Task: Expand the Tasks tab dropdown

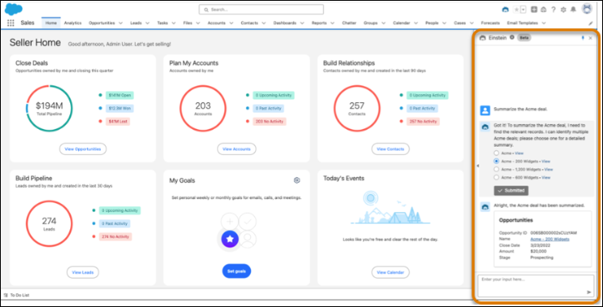Action: click(174, 23)
